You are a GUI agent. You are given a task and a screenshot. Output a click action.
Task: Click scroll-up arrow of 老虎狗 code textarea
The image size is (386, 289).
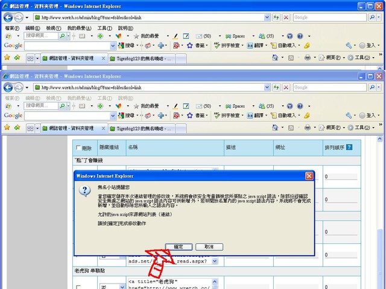point(215,282)
